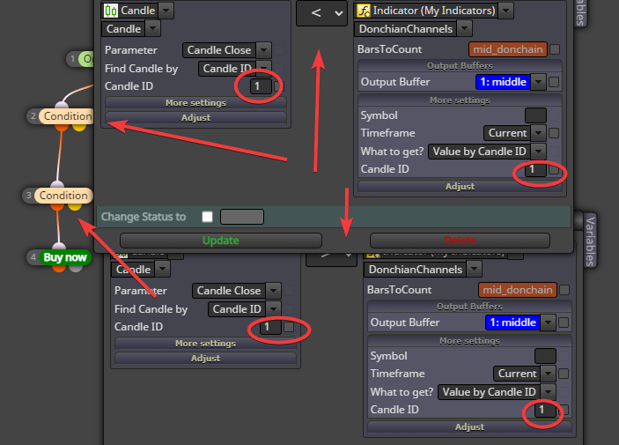Open 1: middle Output Buffer dropdown, rear panel
The width and height of the screenshot is (619, 445).
(x=549, y=323)
